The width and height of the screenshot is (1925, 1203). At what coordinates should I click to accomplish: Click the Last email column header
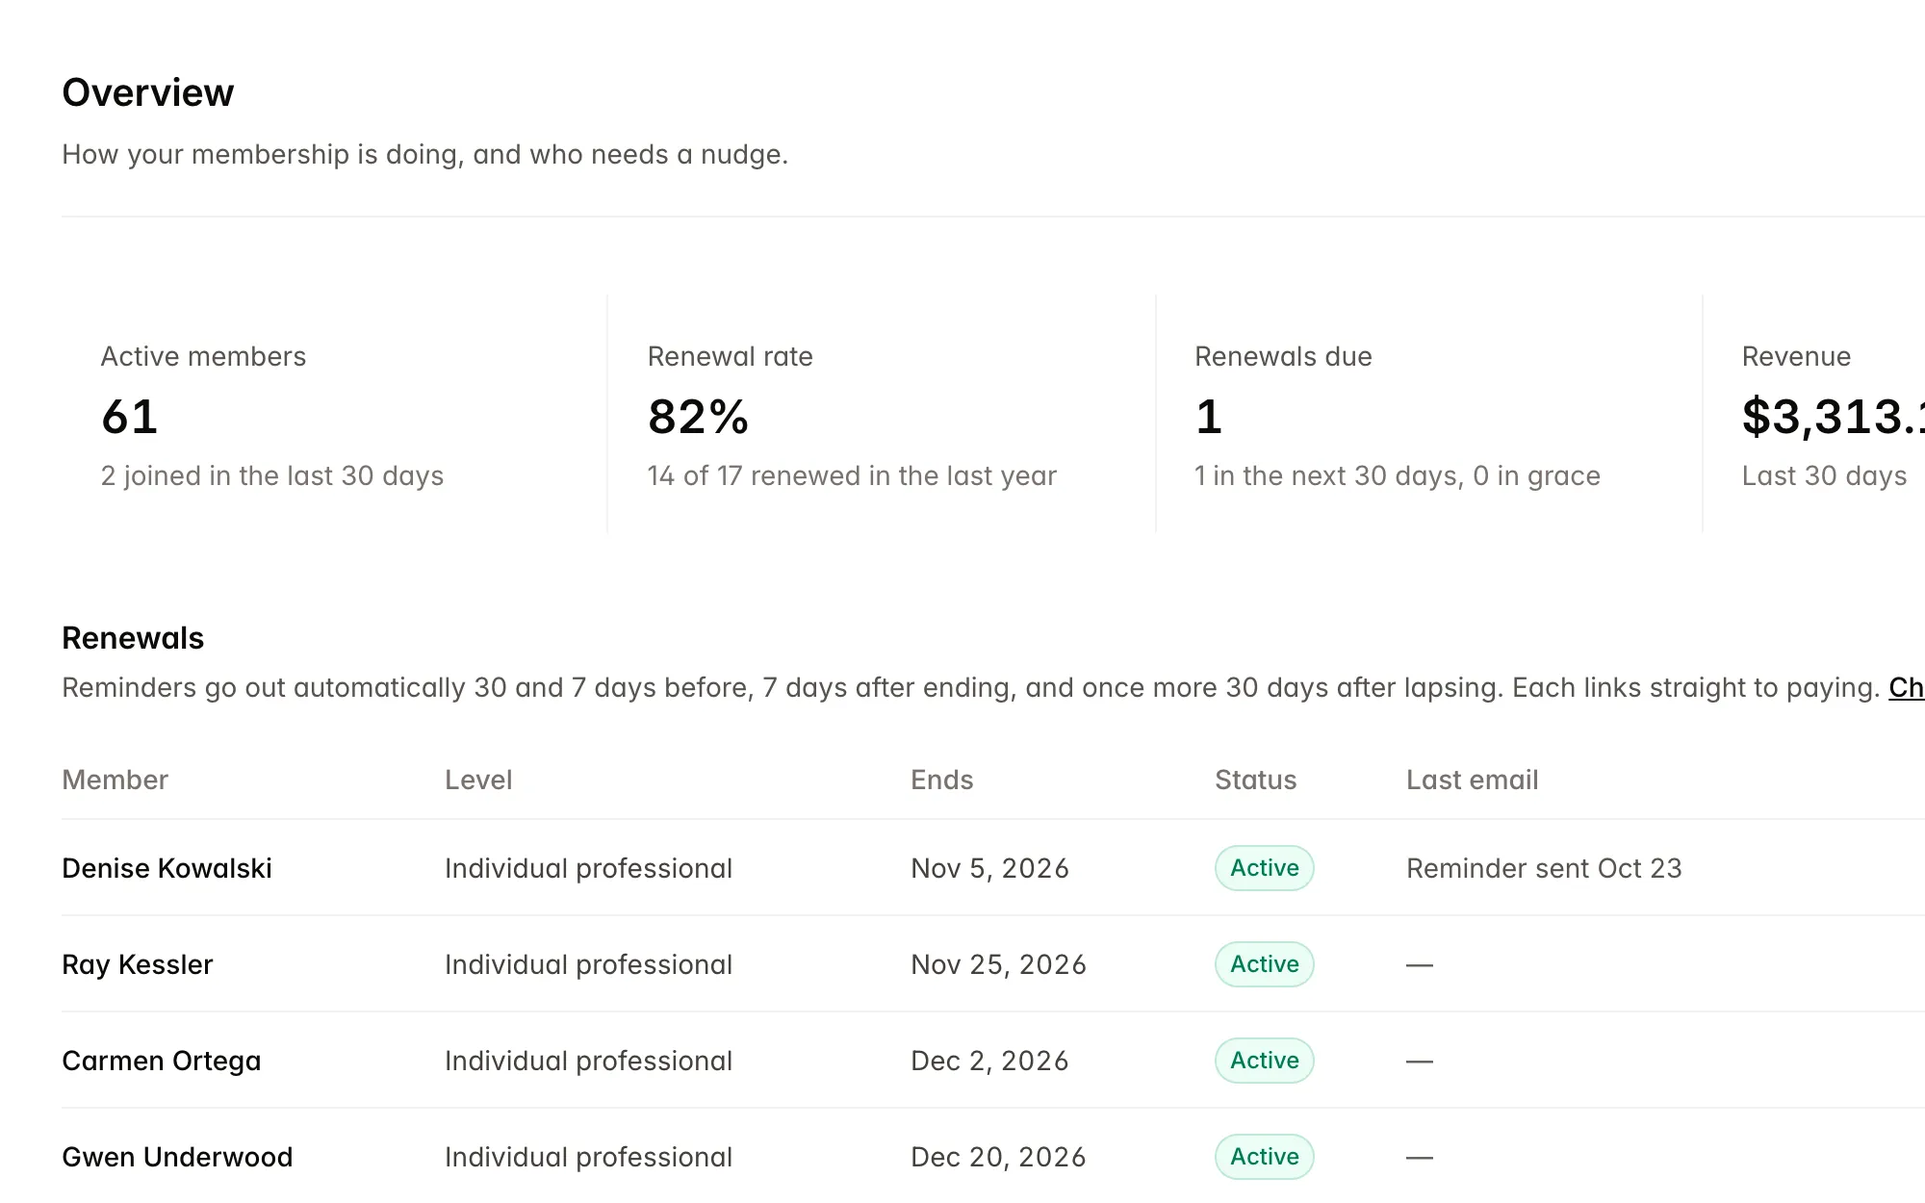click(x=1472, y=780)
